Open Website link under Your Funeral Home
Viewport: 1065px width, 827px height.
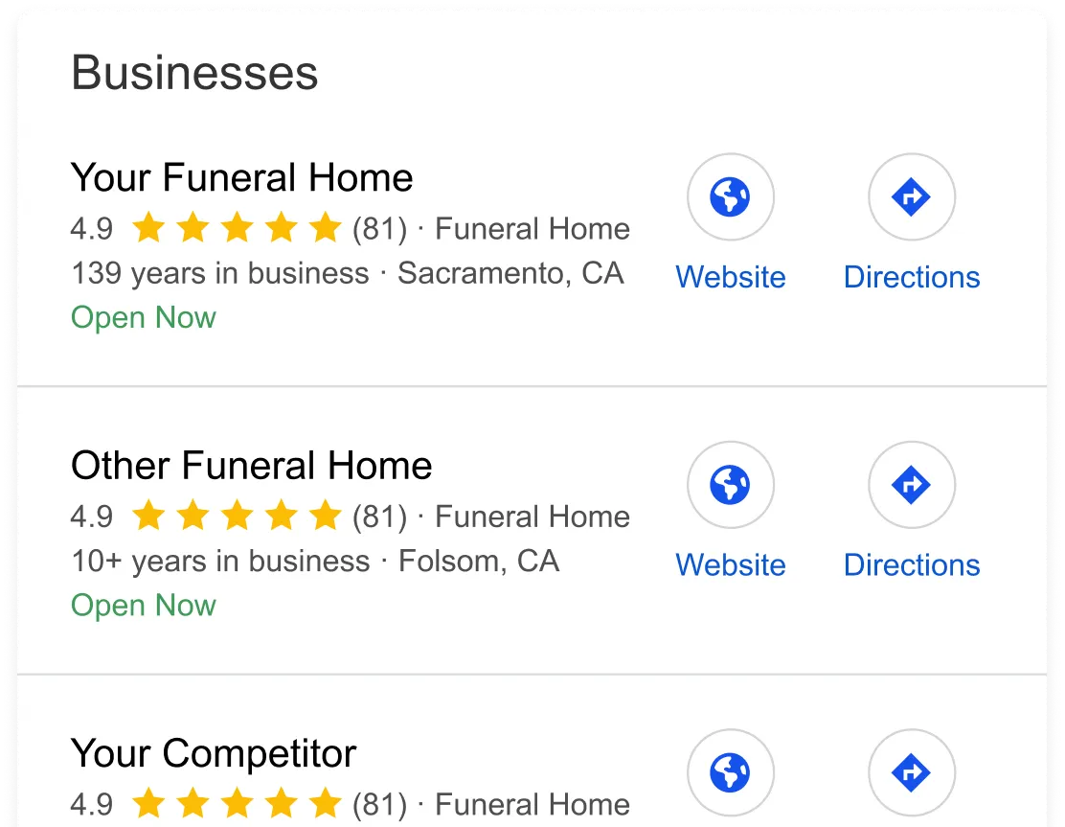(x=731, y=277)
